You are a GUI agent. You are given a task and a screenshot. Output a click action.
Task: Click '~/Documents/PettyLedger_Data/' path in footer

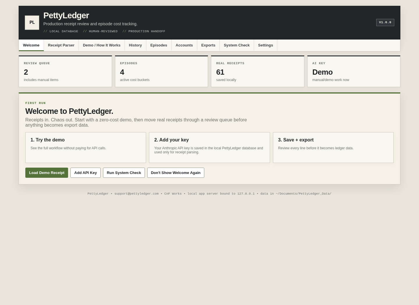303,194
